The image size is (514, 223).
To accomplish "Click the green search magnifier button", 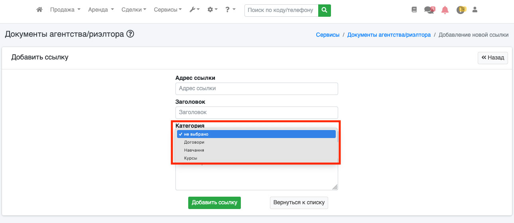I will coord(325,10).
